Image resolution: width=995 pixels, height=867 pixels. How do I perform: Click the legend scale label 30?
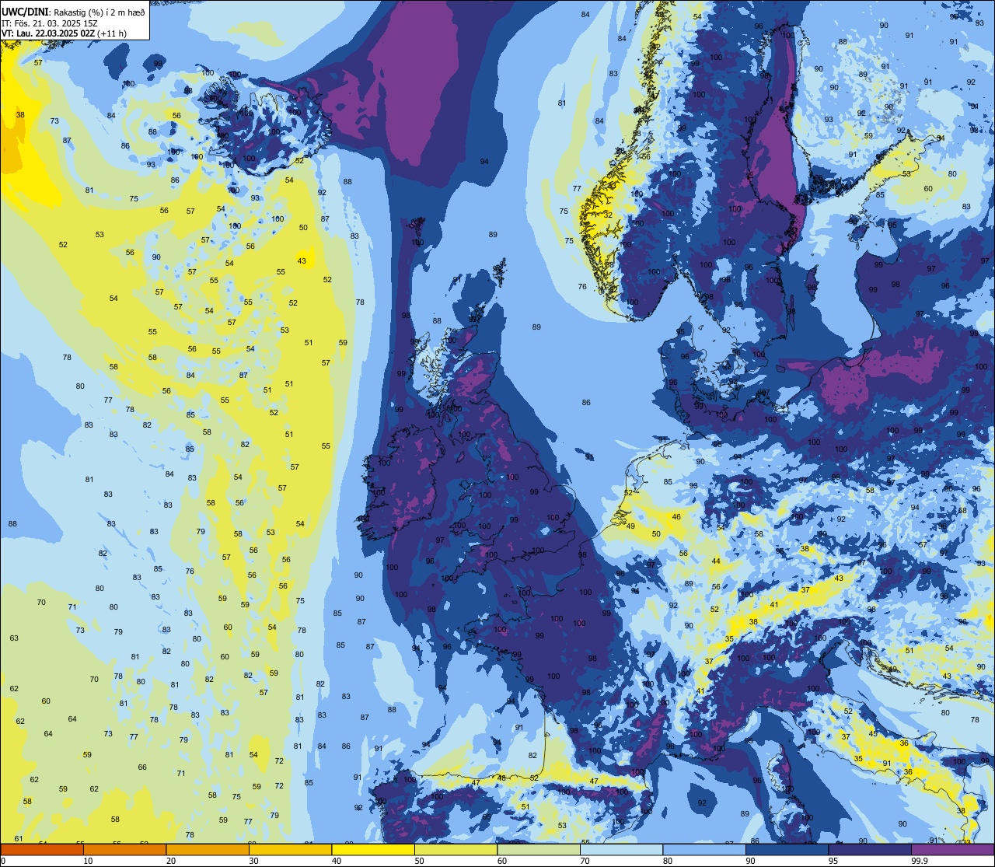[253, 861]
